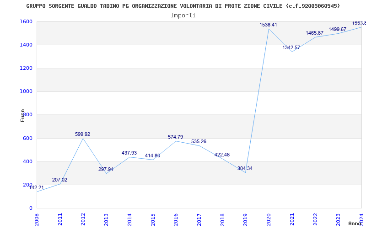366x228 pixels.
Task: Click the x-axis year 2011
Action: tap(60, 220)
